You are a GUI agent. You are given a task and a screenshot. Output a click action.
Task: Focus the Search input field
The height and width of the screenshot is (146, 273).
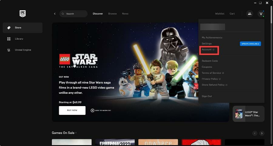(x=73, y=14)
